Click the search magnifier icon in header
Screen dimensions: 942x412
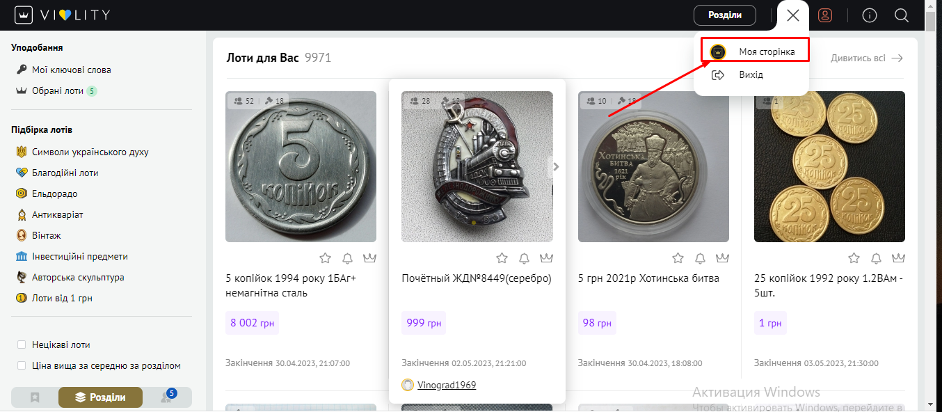[x=902, y=15]
